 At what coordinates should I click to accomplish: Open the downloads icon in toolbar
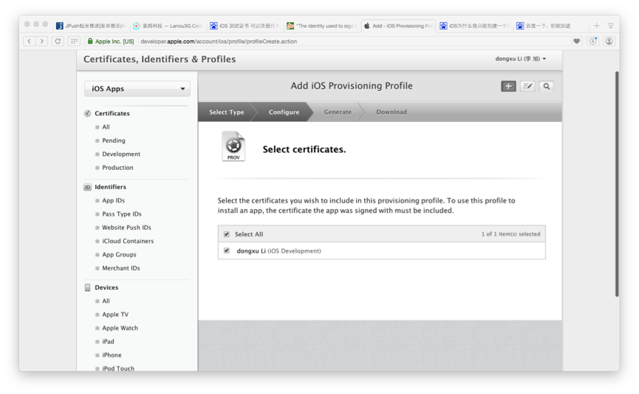pos(593,41)
